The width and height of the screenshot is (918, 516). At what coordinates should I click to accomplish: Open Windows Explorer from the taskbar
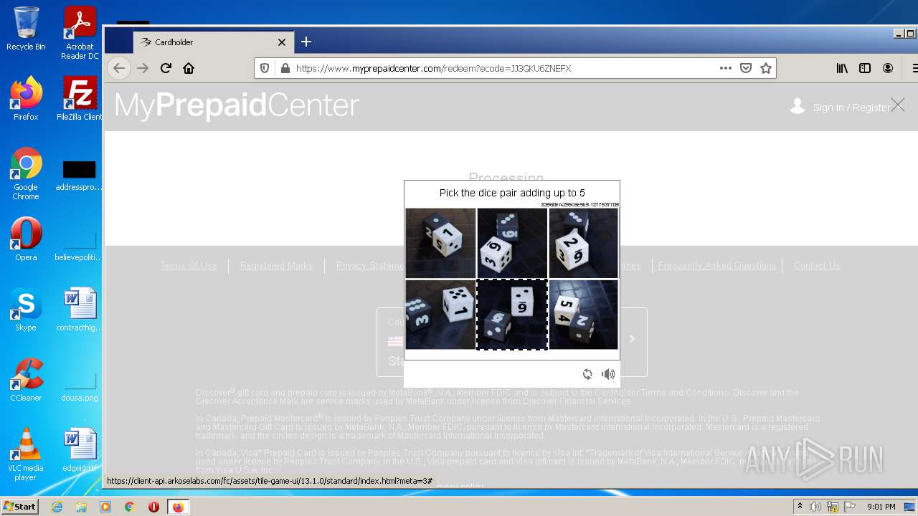click(x=81, y=507)
